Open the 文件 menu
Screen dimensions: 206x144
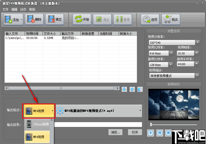[x=5, y=9]
